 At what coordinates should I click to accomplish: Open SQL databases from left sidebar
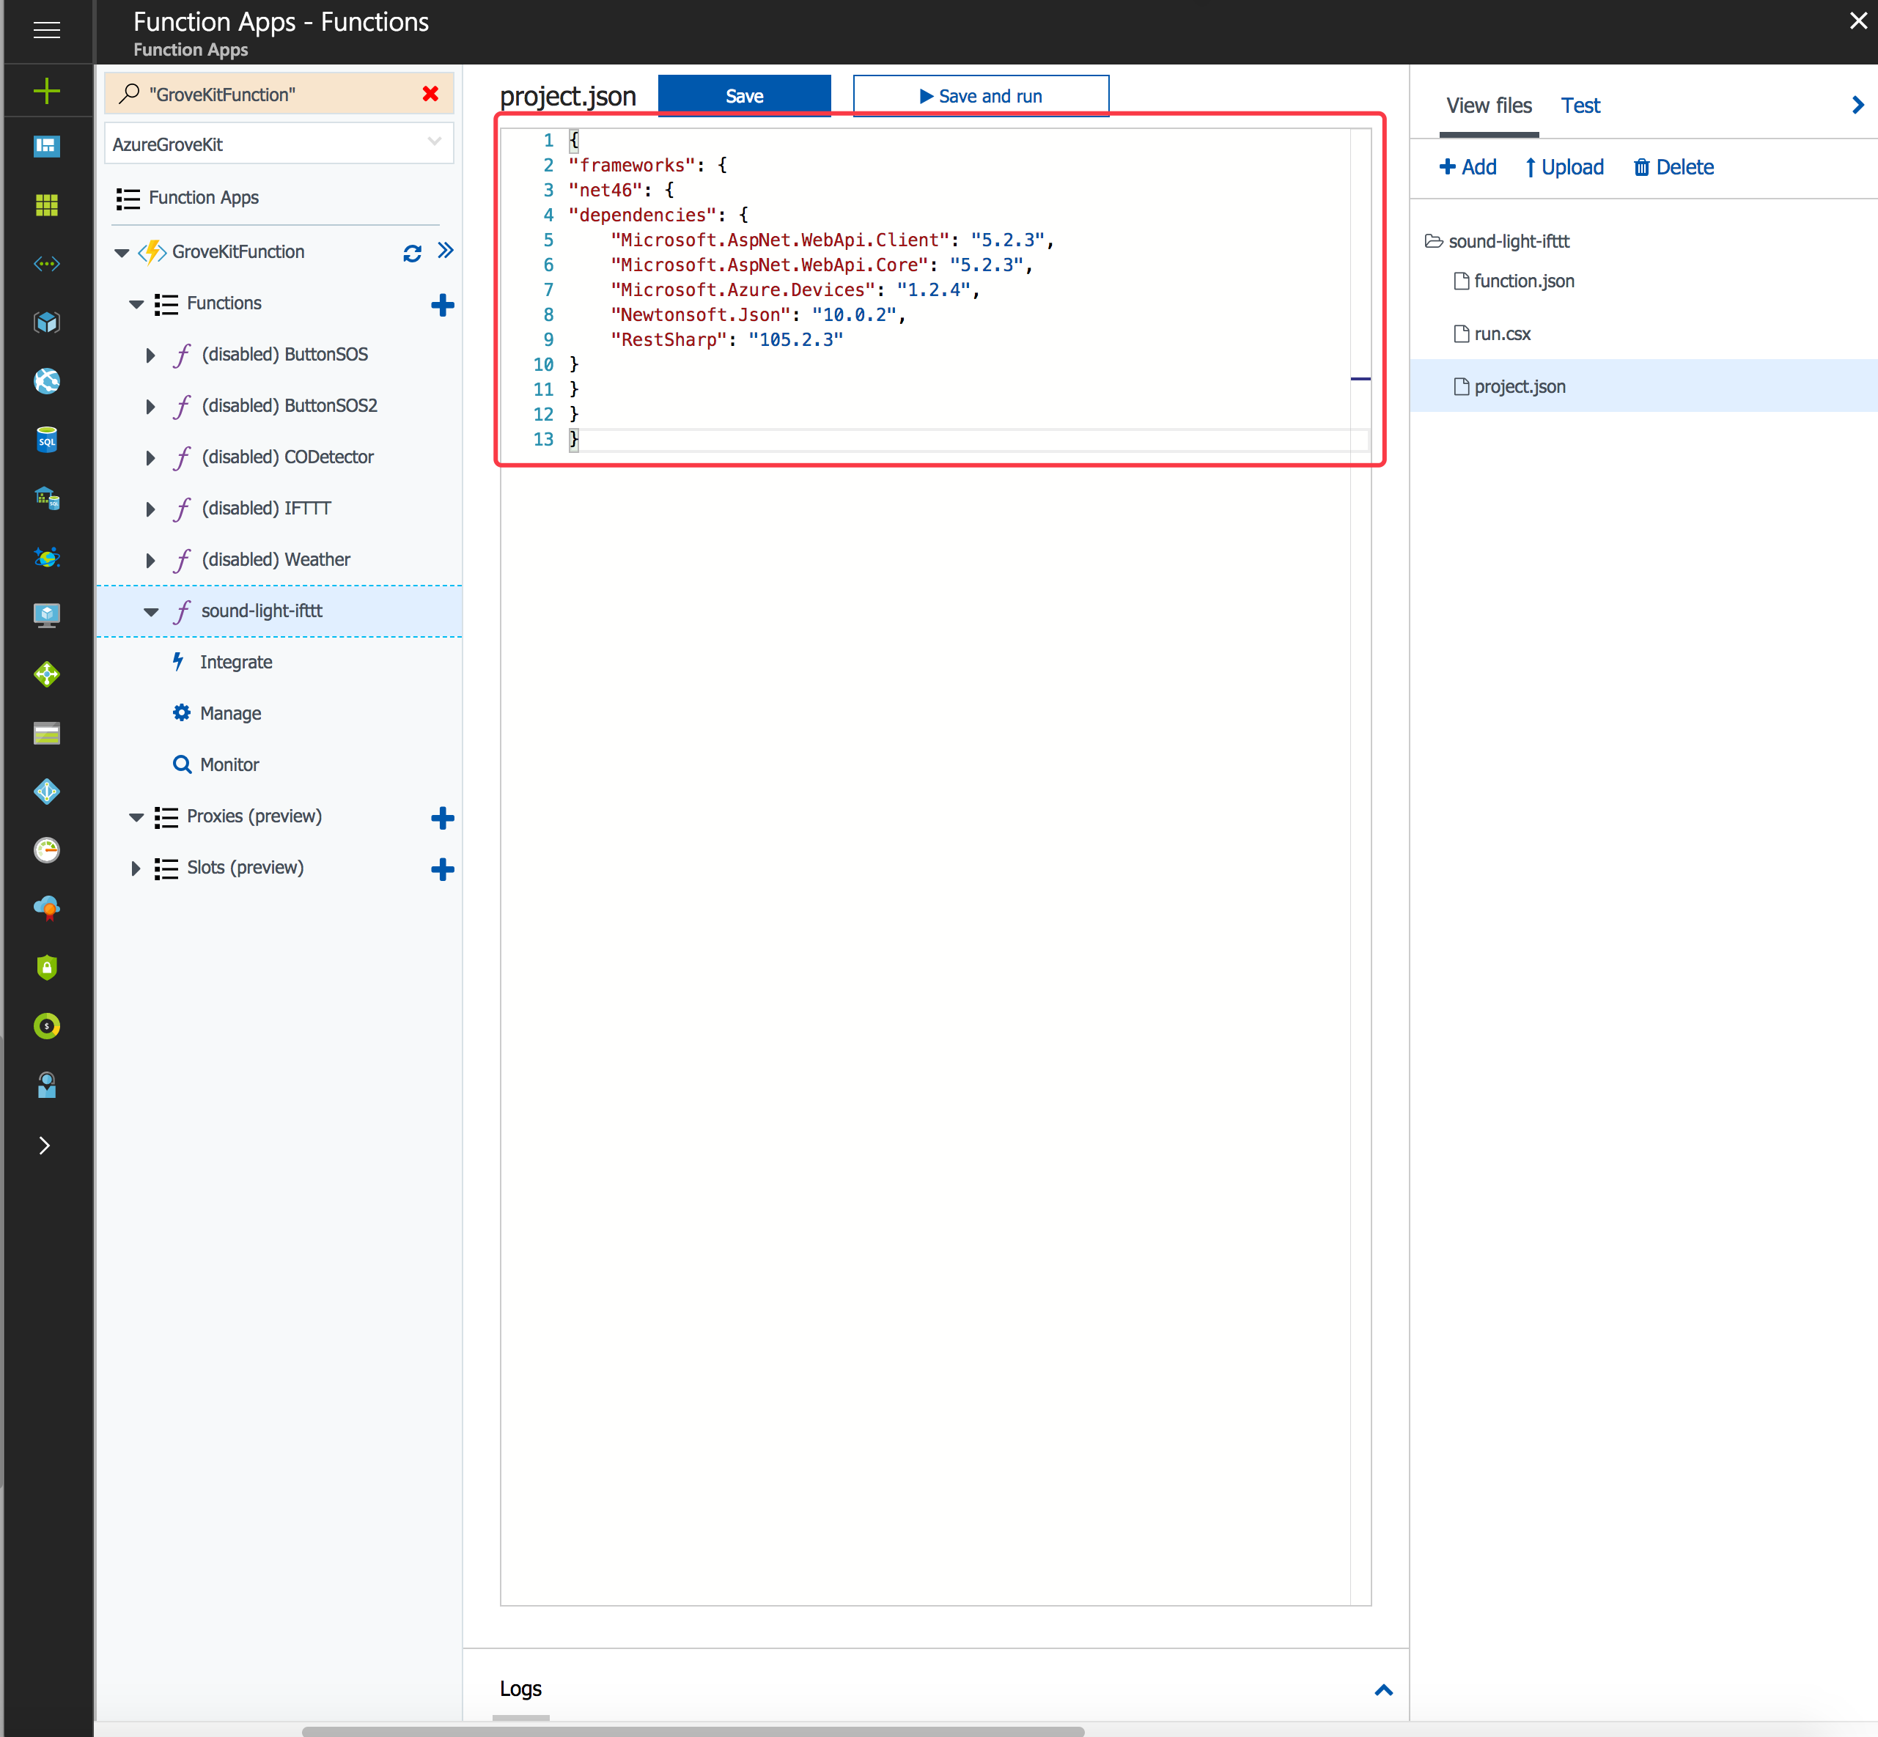[46, 440]
